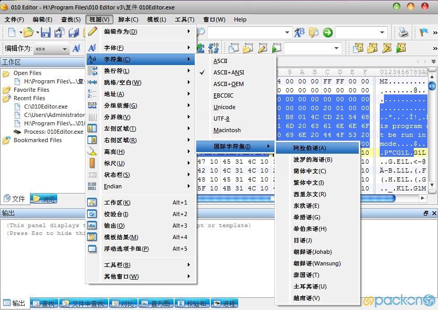The height and width of the screenshot is (310, 438).
Task: Click the Bookmarked Files tree item
Action: pyautogui.click(x=38, y=140)
